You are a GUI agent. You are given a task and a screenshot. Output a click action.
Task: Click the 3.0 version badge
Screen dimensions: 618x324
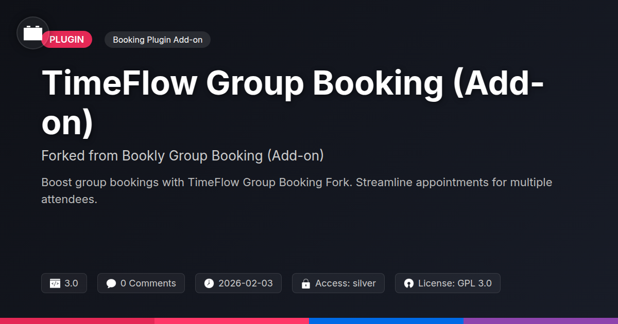click(x=64, y=283)
